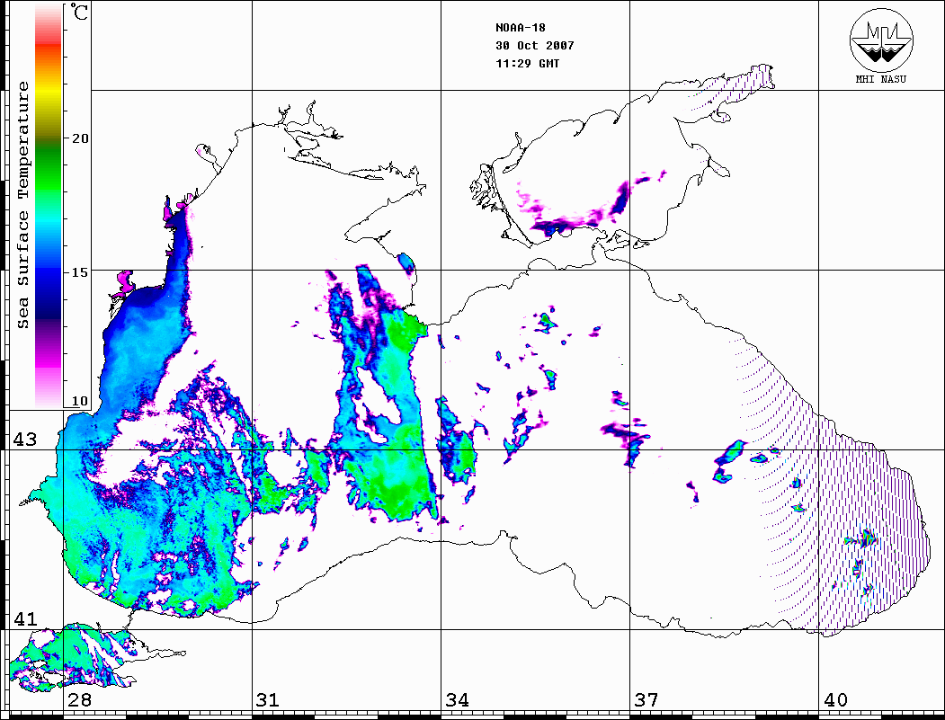Click latitude label '41'
945x720 pixels.
25,618
